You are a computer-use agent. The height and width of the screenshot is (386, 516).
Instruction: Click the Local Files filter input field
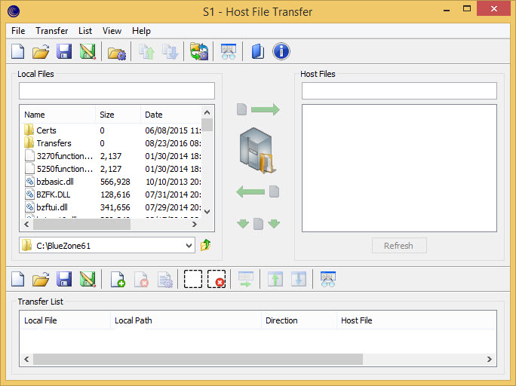(x=117, y=90)
